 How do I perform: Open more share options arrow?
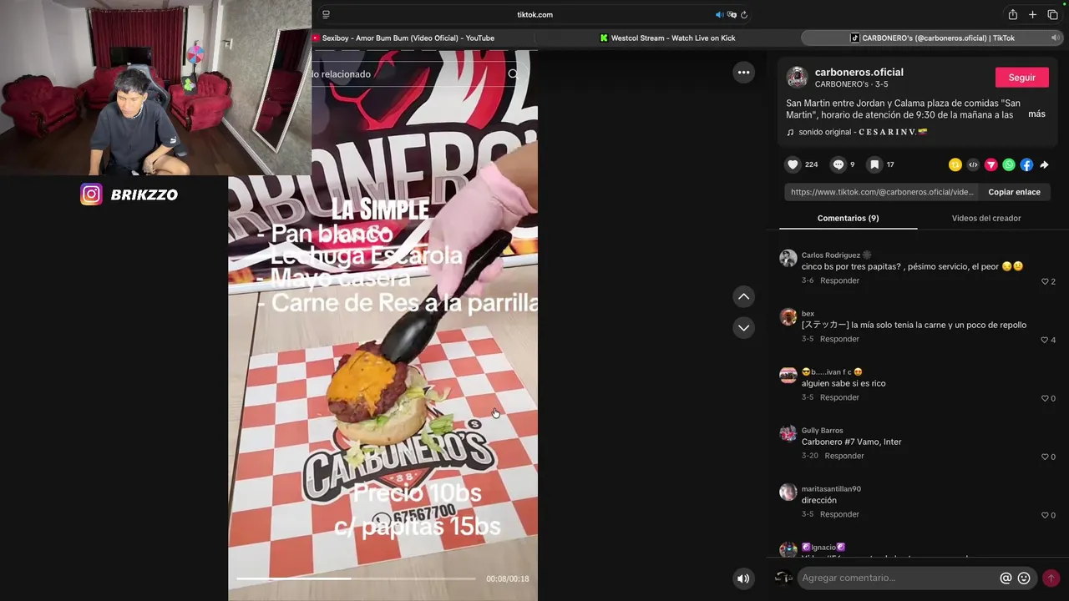point(1044,165)
